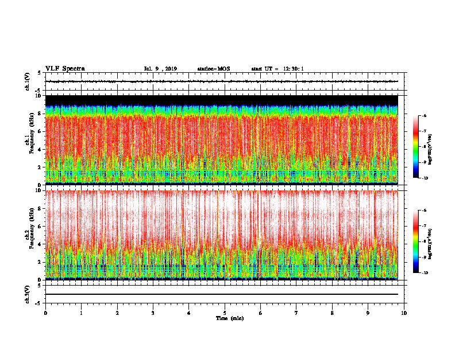455x351 pixels.
Task: Click the "VLF Spectra" plot title
Action: [65, 69]
